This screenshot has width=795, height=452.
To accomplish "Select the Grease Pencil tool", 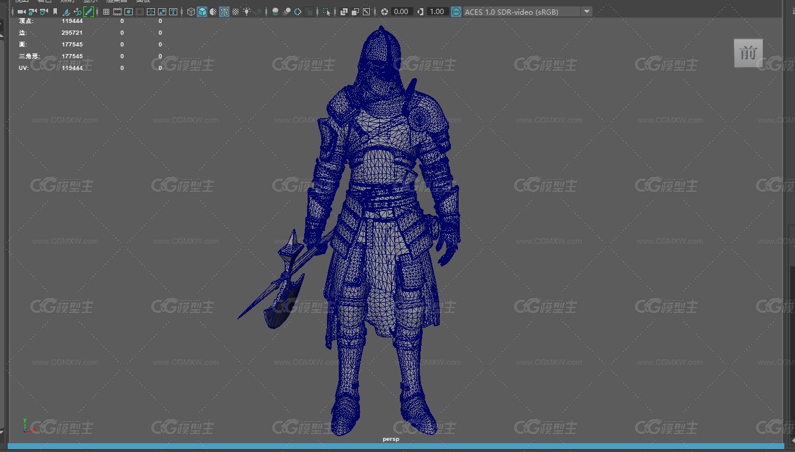I will click(89, 12).
